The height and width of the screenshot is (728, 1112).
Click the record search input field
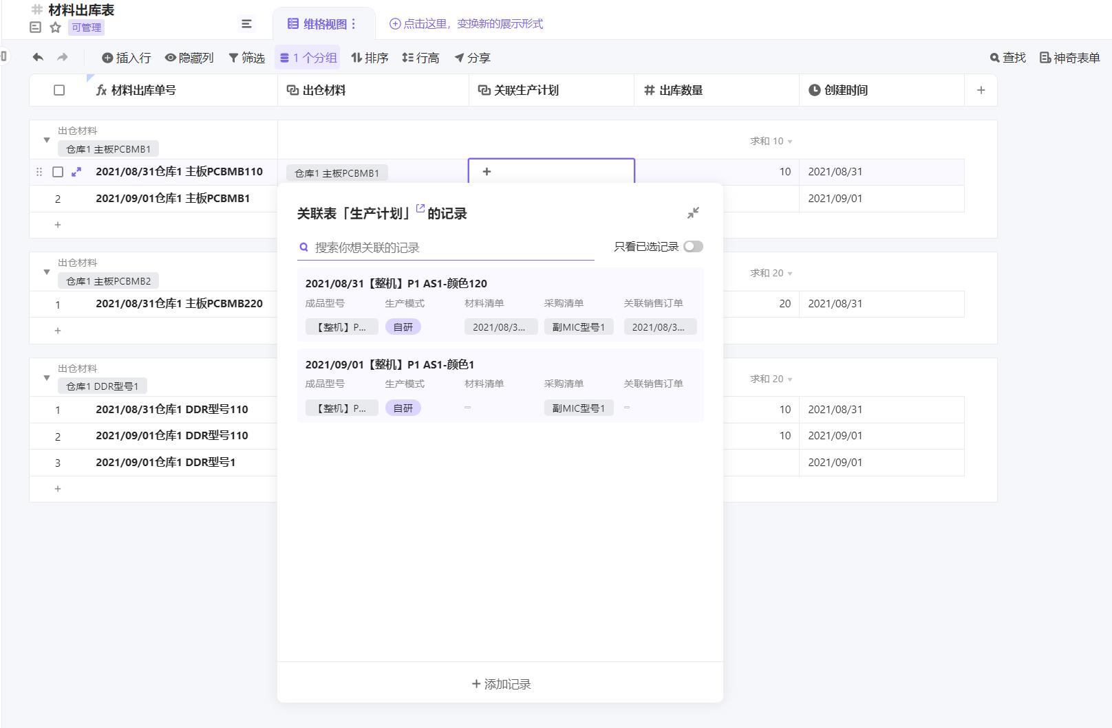pos(447,247)
